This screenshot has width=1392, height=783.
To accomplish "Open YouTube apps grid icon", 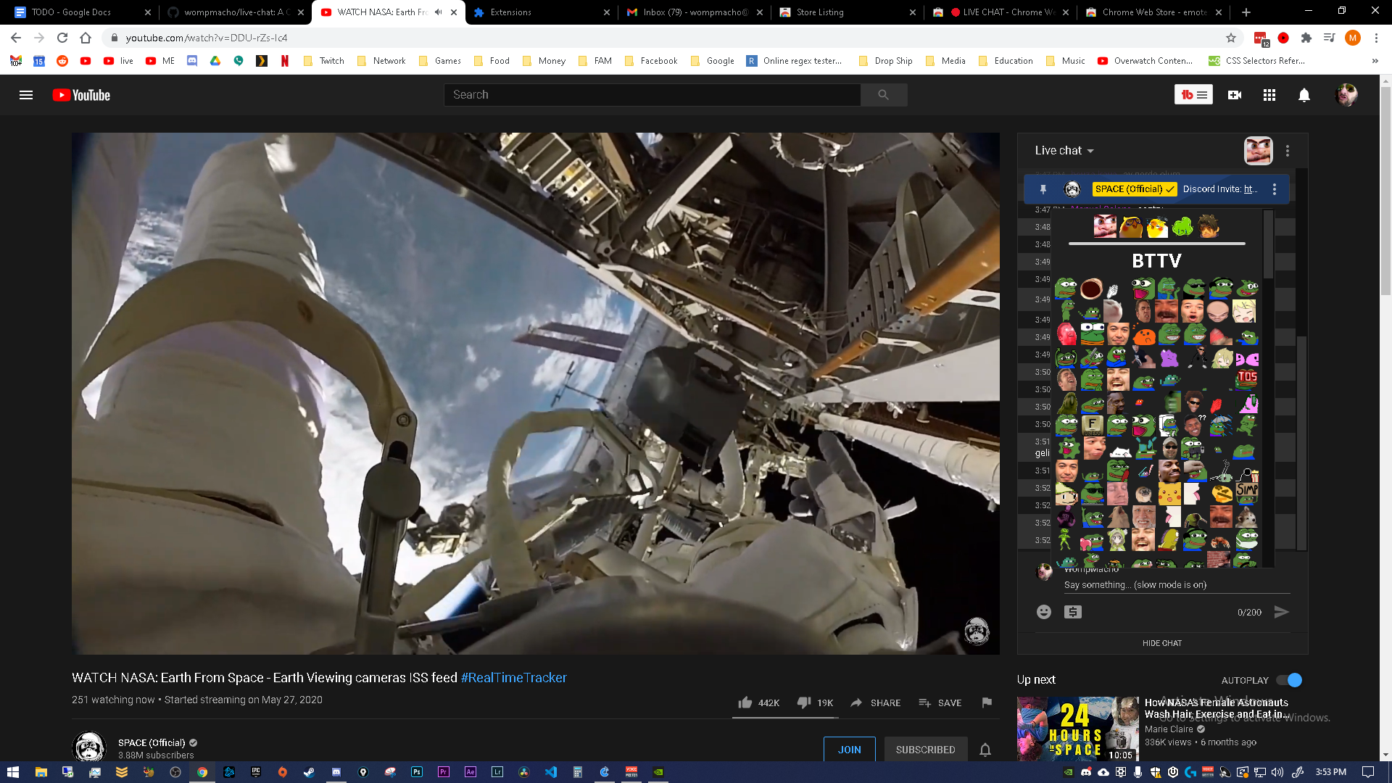I will click(1269, 95).
